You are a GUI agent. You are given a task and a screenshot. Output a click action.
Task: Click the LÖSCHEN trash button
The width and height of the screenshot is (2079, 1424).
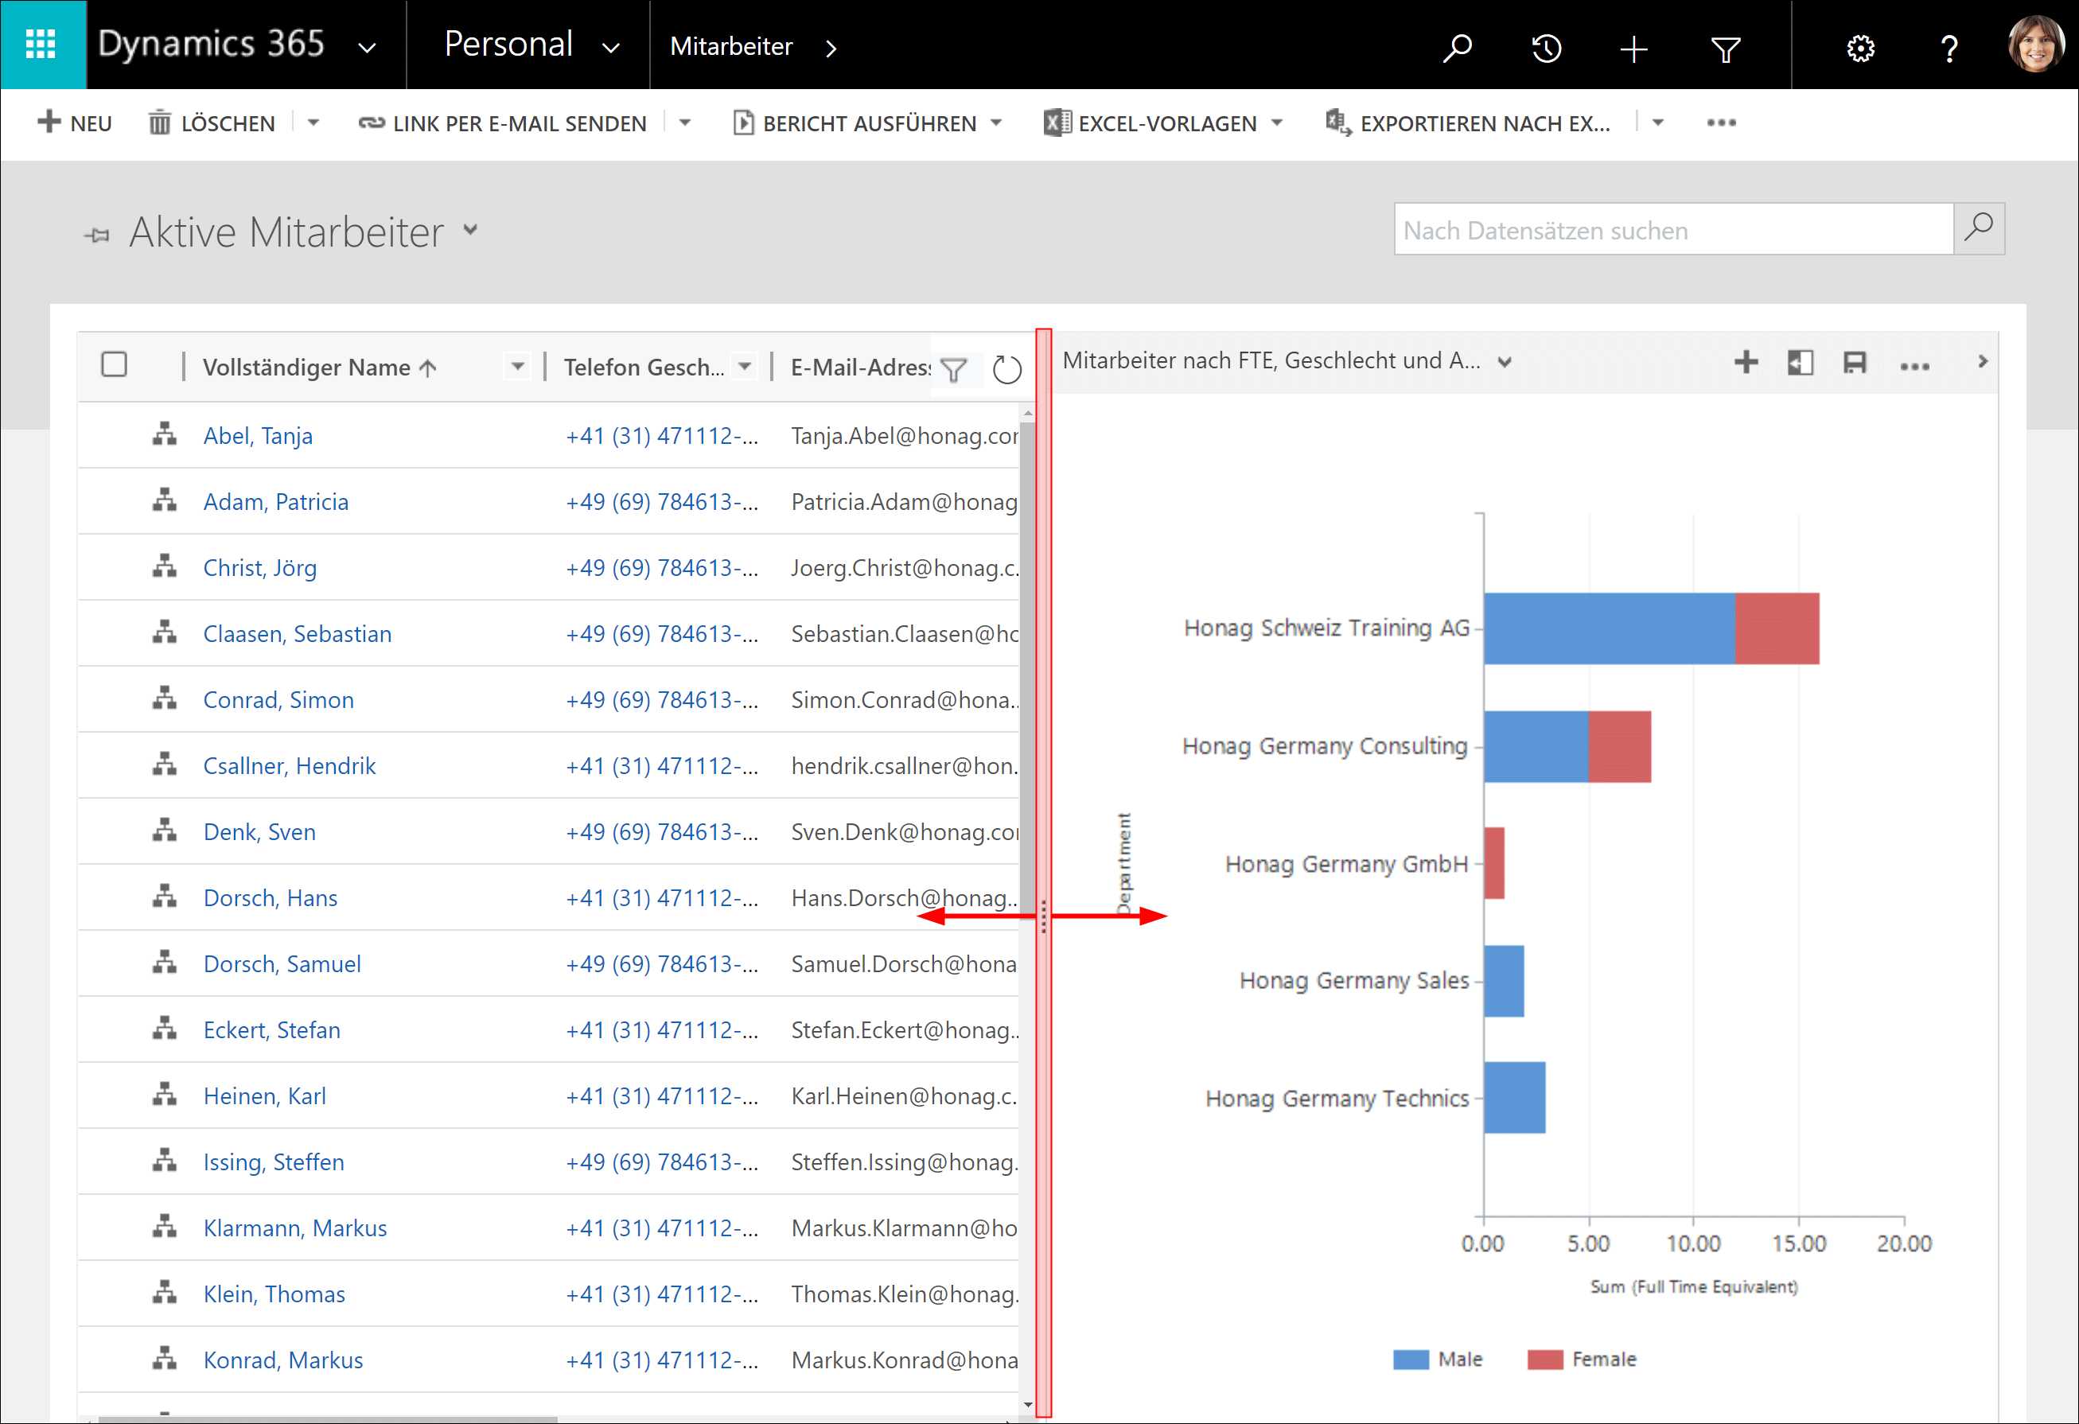click(x=212, y=123)
